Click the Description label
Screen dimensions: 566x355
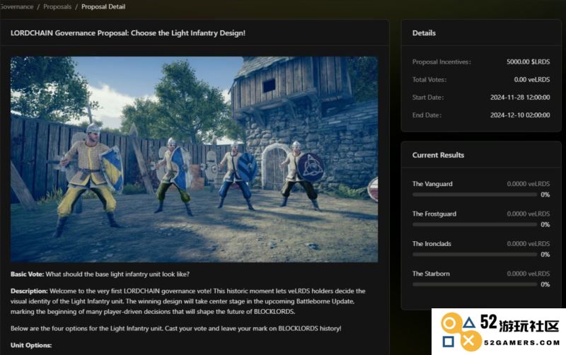29,291
